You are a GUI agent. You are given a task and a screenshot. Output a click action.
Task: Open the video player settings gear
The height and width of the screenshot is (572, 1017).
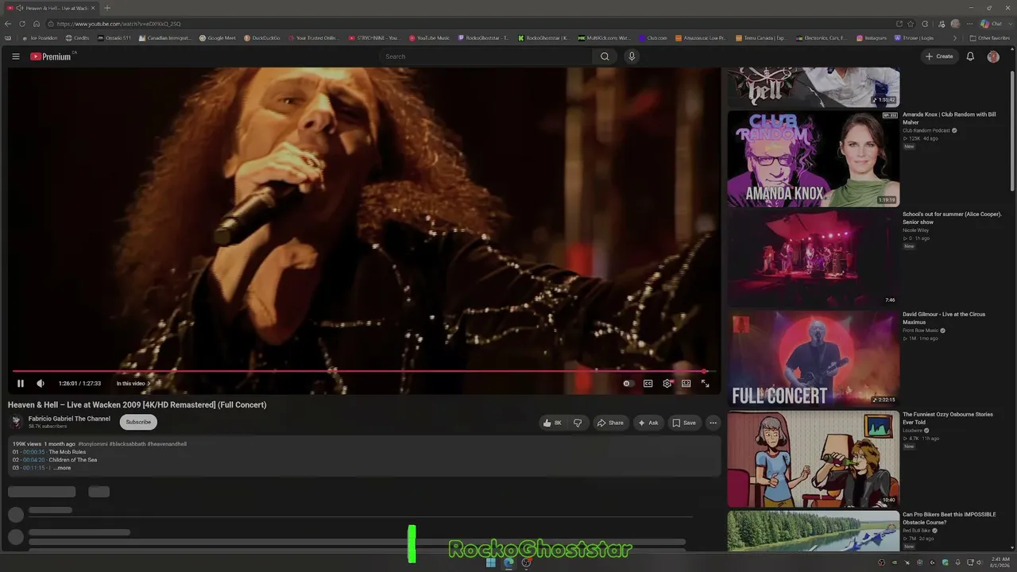(667, 384)
